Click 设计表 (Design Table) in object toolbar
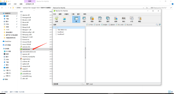The height and width of the screenshot is (94, 174). tap(97, 25)
